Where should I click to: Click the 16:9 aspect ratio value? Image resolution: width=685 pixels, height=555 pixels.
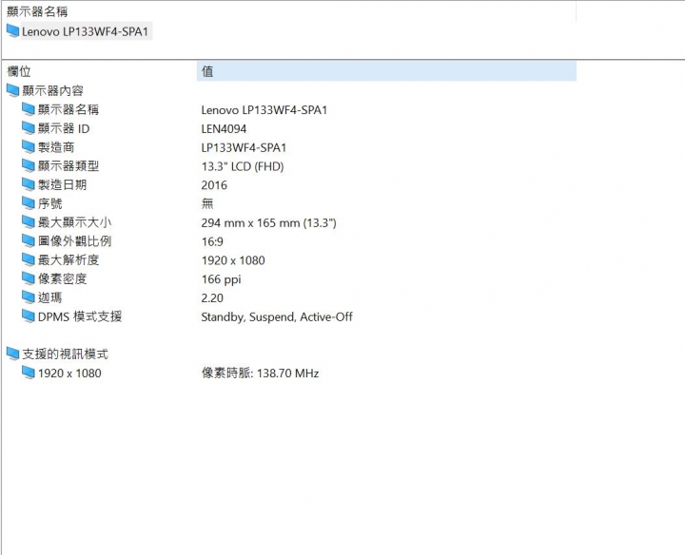pos(212,241)
